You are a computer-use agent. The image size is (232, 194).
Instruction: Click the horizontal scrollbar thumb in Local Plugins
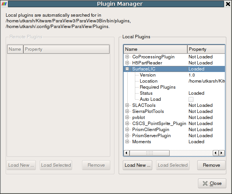pos(150,153)
